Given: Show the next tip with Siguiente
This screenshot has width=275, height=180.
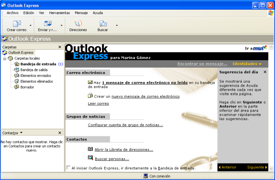Looking at the screenshot, I should point(257,167).
